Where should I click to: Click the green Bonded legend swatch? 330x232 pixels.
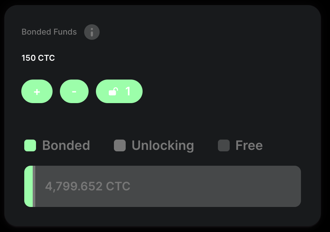tap(30, 145)
